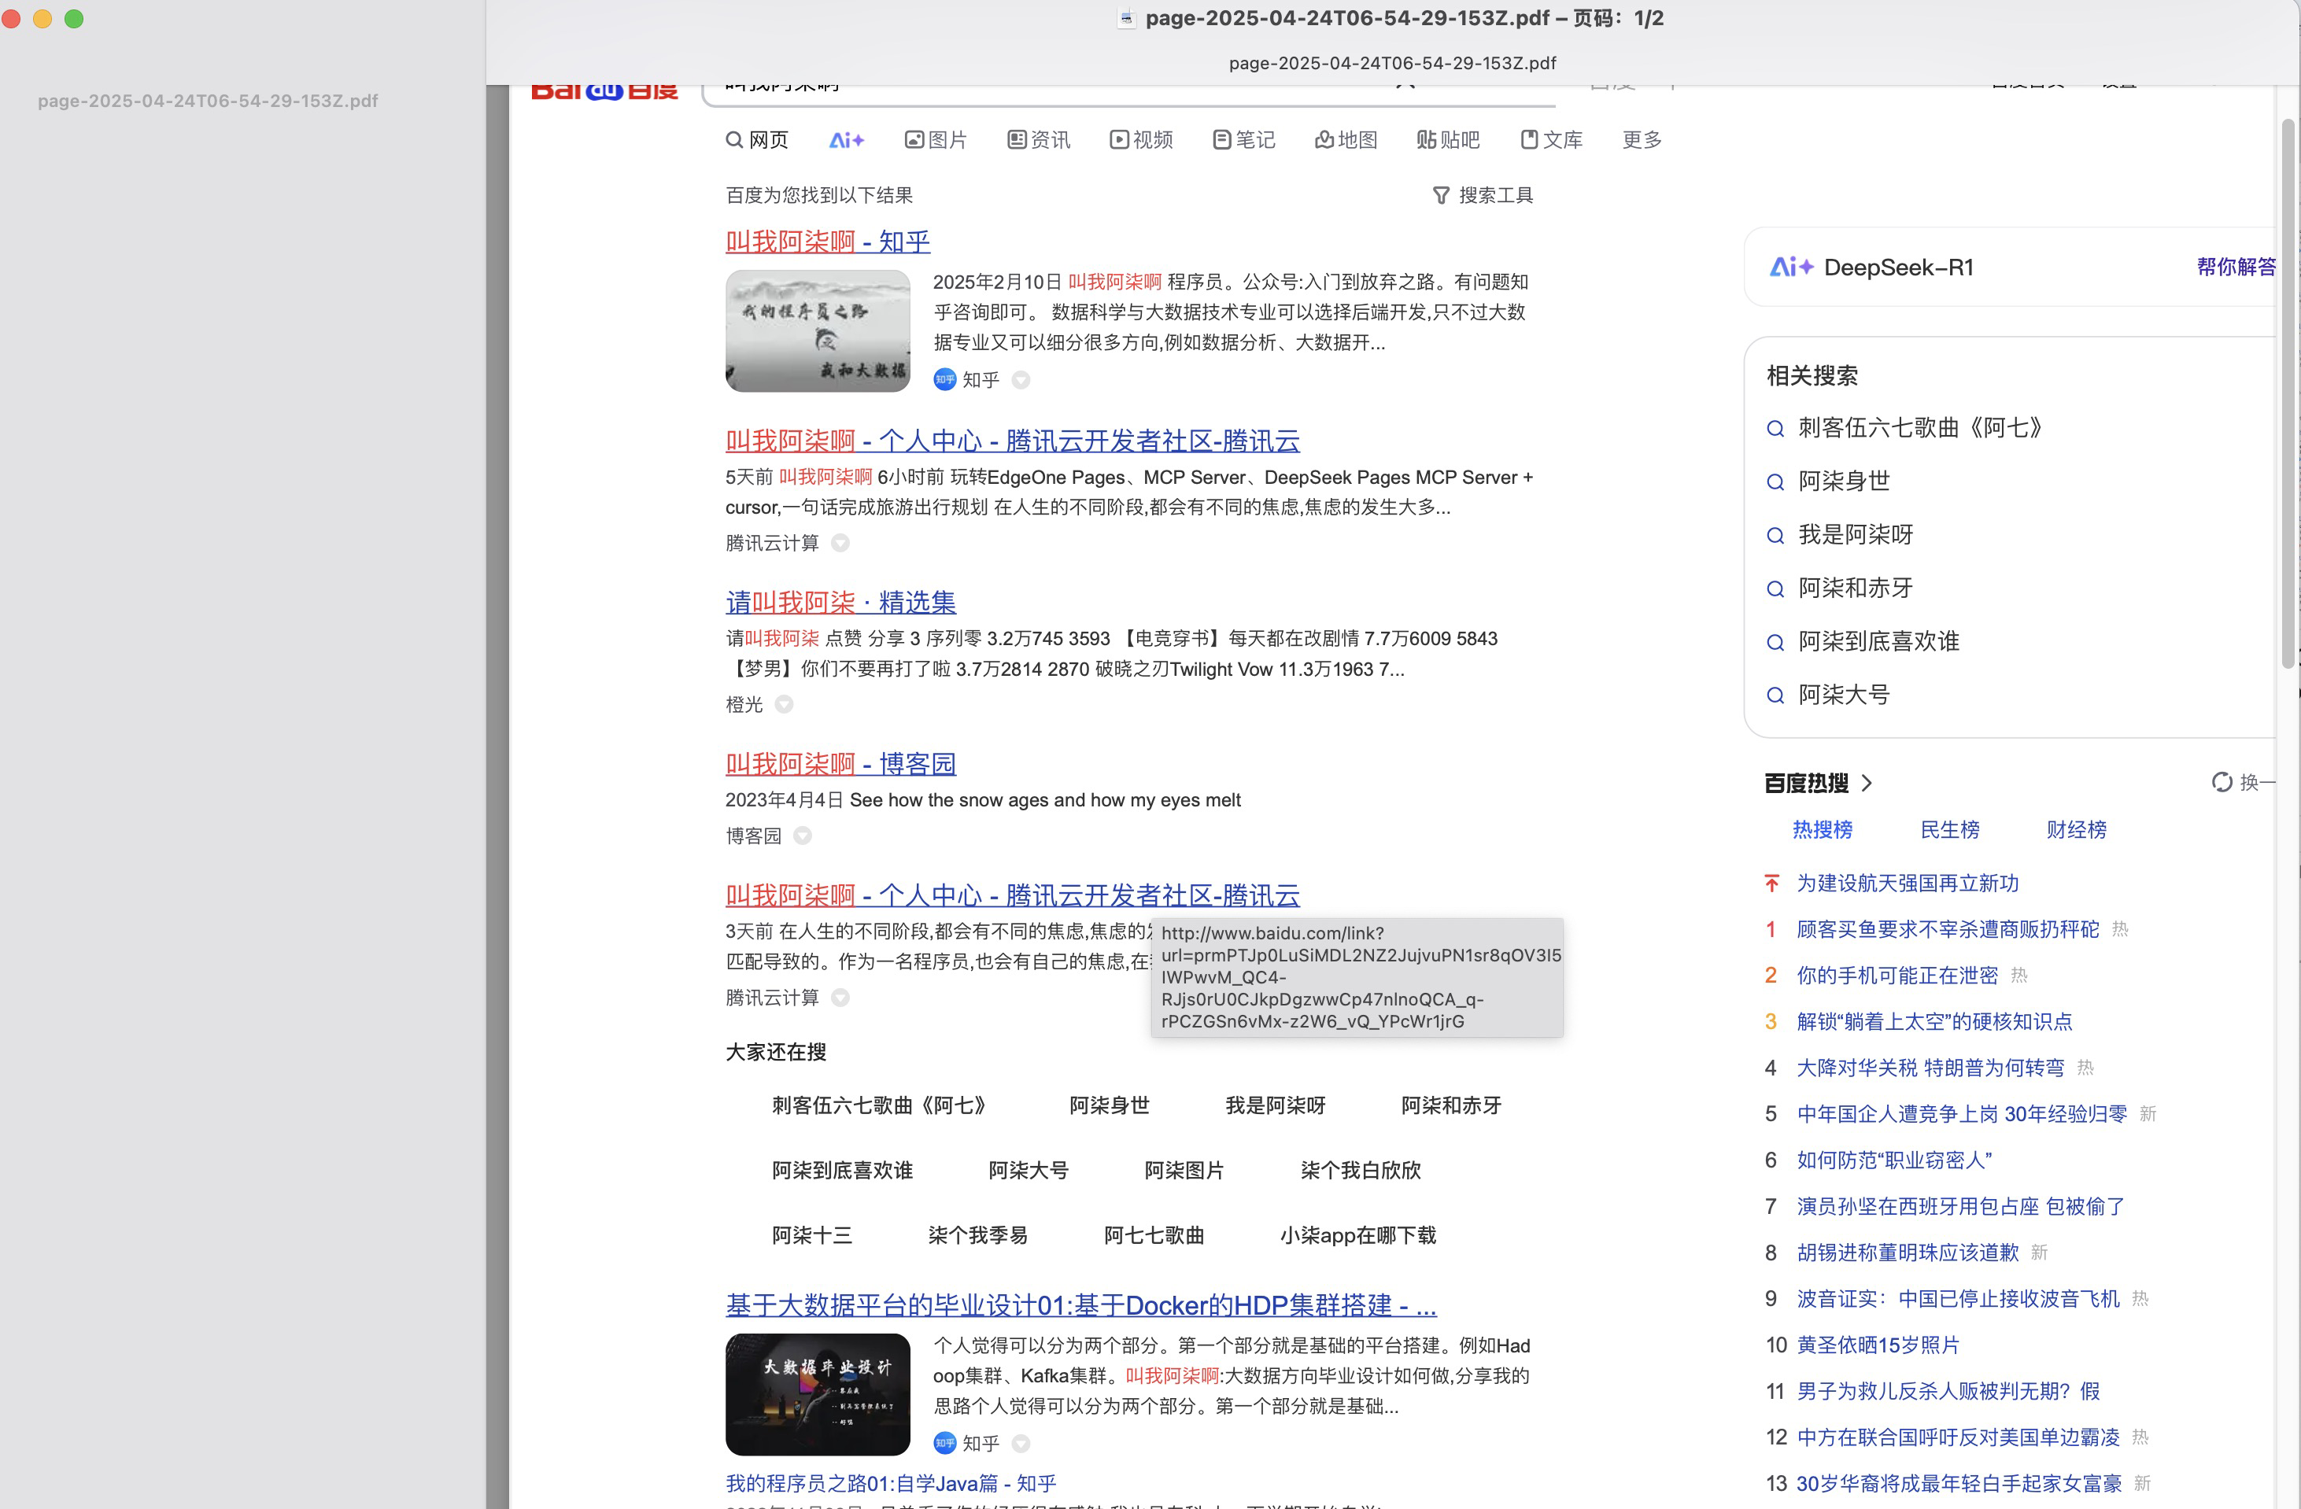Image resolution: width=2301 pixels, height=1509 pixels.
Task: Click the first result's thumbnail image
Action: click(817, 330)
